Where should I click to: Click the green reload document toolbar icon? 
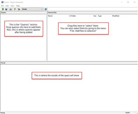[3, 9]
